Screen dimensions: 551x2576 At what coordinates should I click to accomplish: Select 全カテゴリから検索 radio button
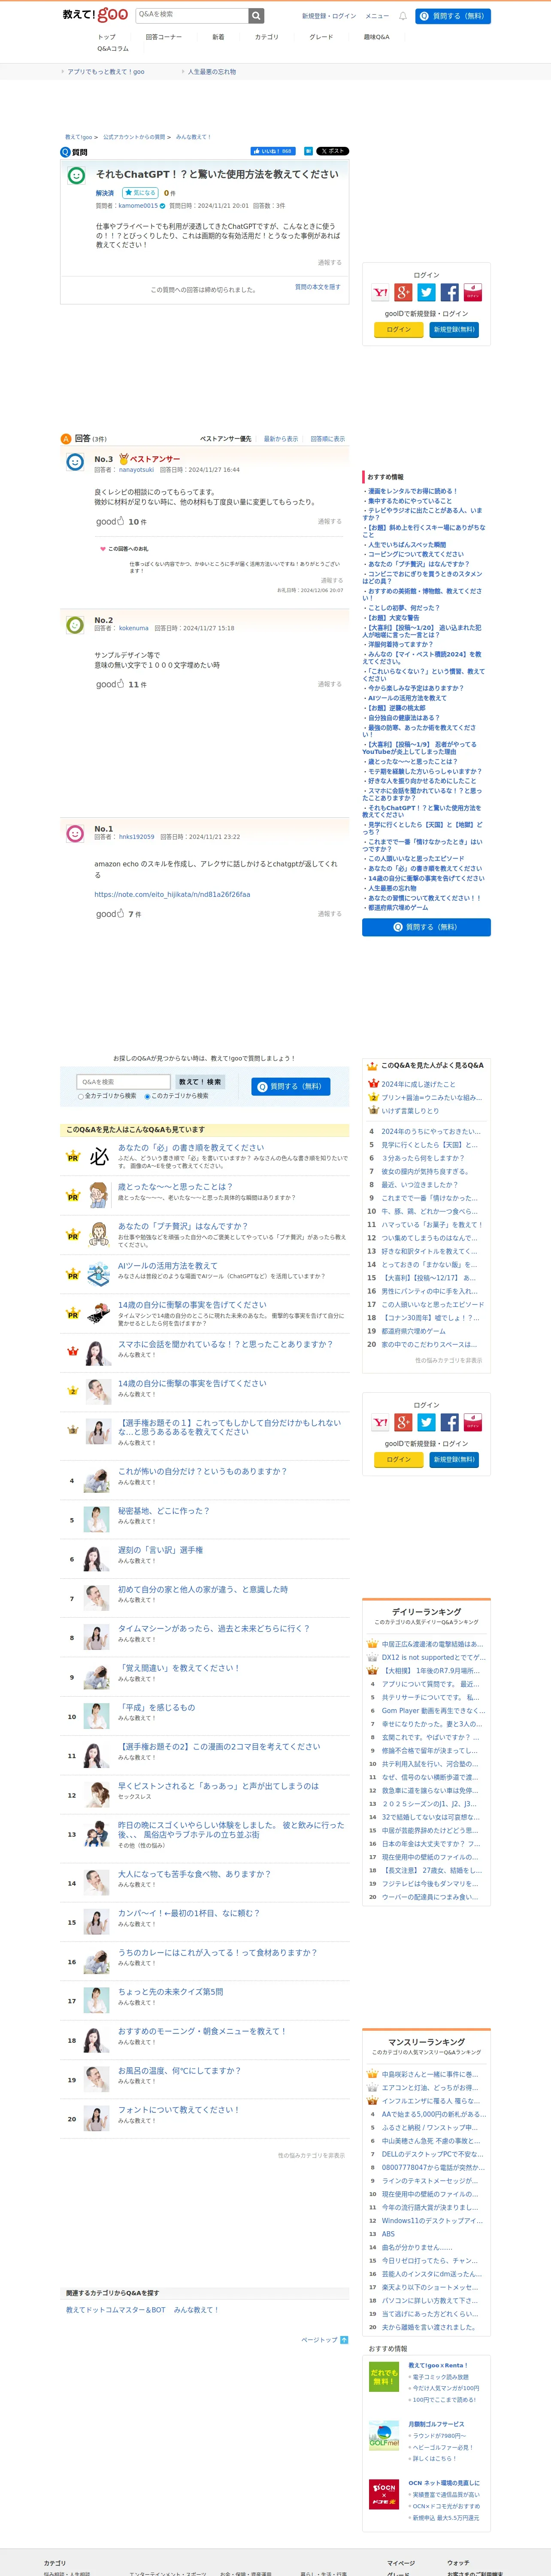click(81, 1096)
